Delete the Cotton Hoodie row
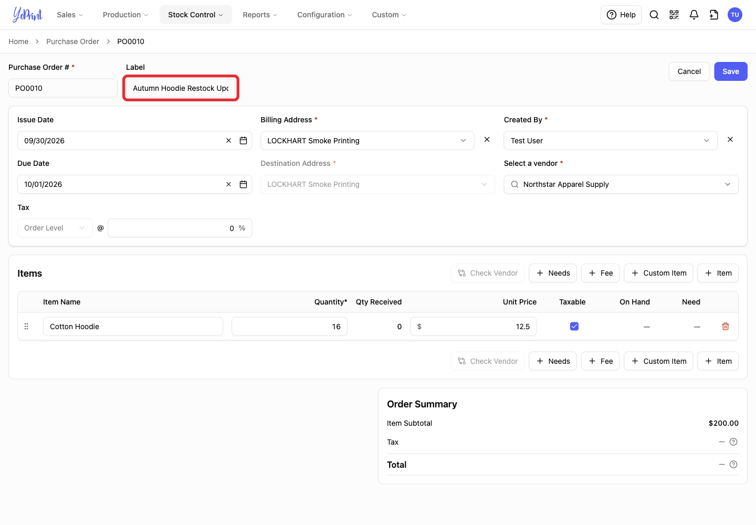This screenshot has width=756, height=525. tap(726, 327)
